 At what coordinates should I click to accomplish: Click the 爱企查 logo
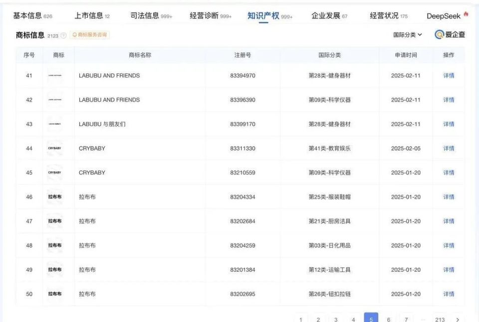450,34
